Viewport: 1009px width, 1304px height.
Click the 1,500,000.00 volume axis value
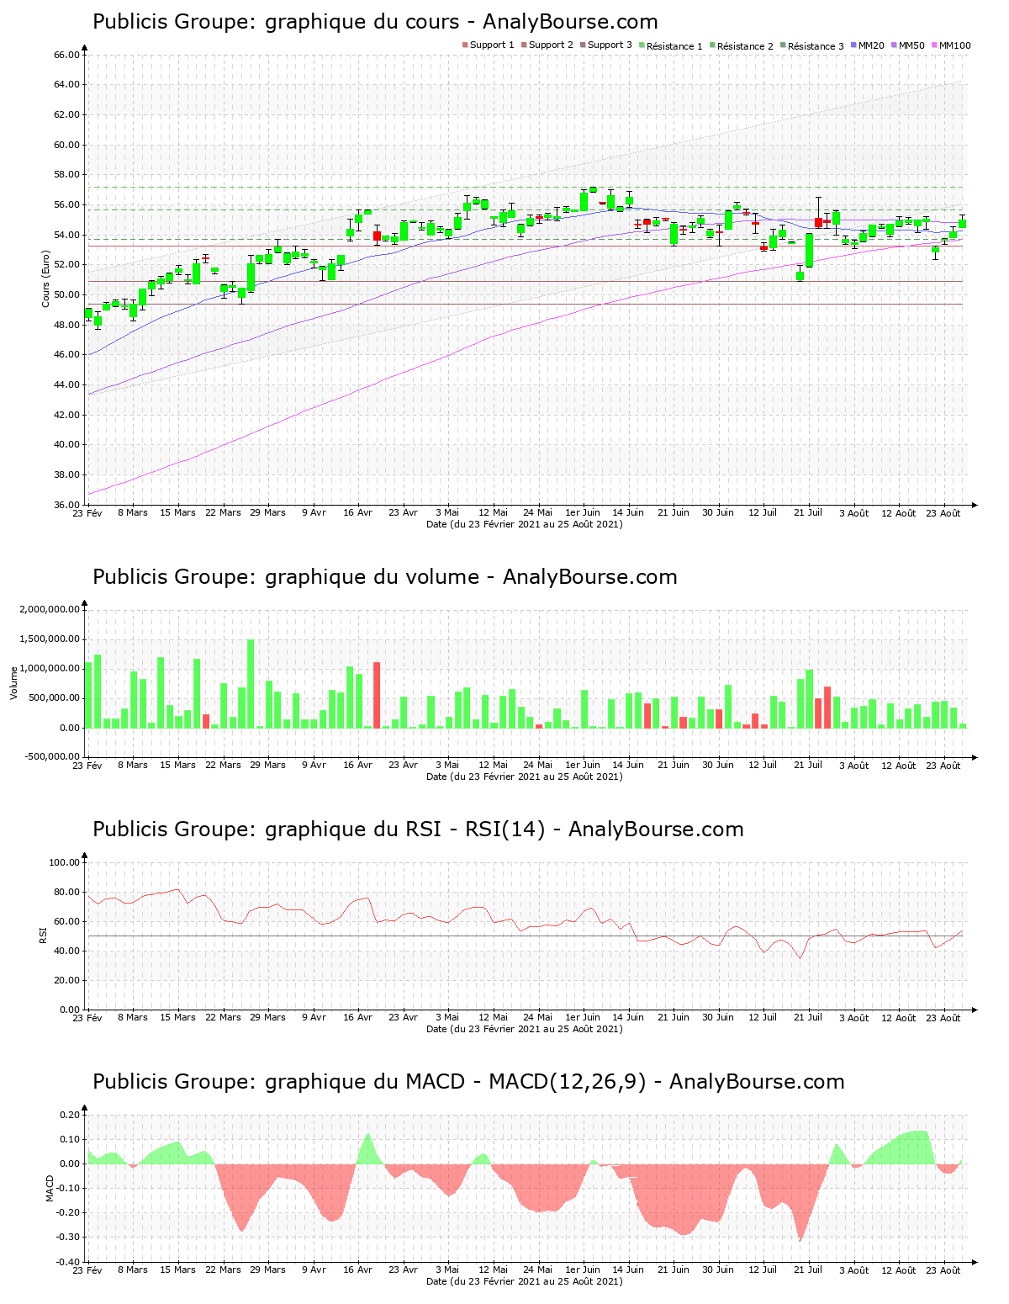click(x=49, y=639)
